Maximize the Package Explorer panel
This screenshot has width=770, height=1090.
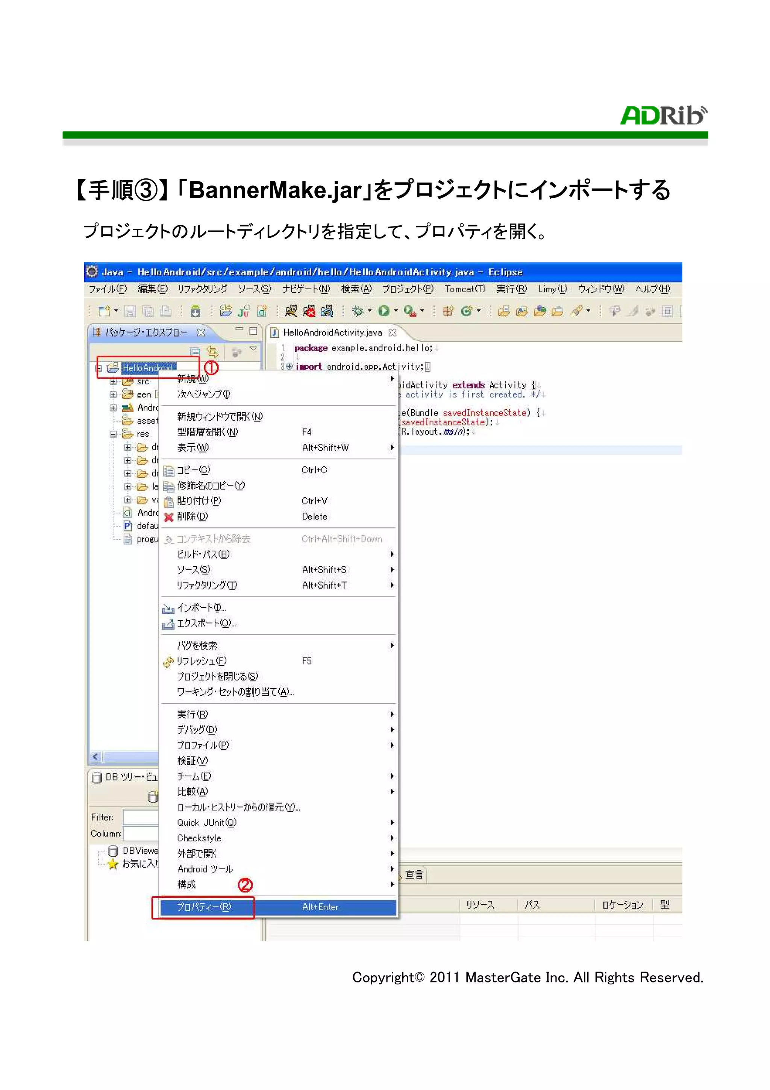tap(253, 331)
